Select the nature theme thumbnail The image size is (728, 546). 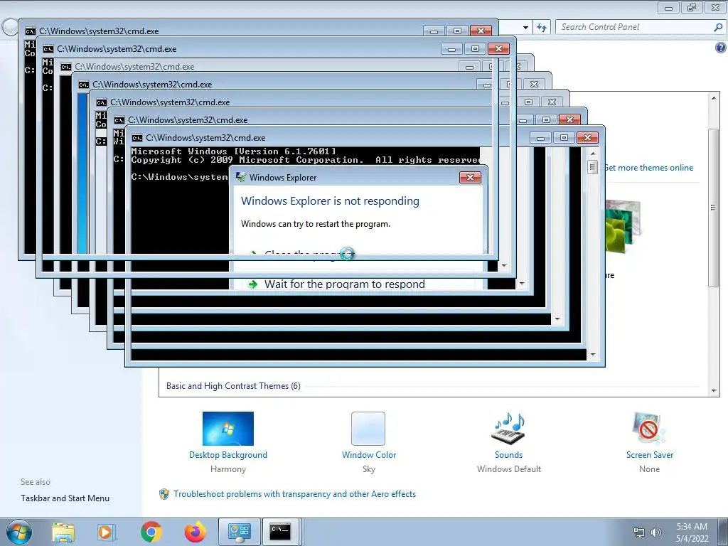pos(623,227)
